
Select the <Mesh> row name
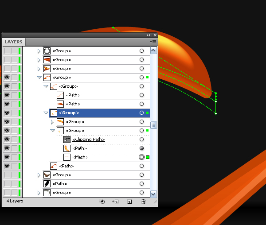pyautogui.click(x=80, y=157)
